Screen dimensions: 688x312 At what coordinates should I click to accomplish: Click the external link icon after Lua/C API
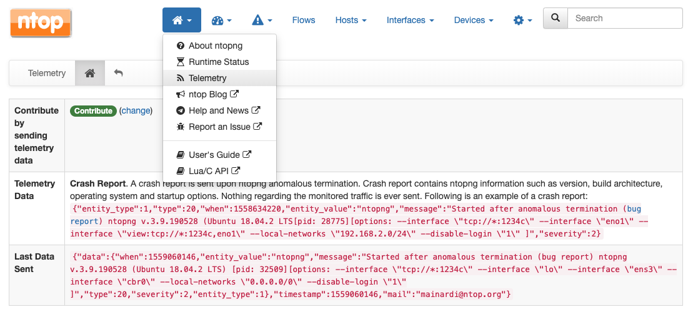tap(236, 170)
